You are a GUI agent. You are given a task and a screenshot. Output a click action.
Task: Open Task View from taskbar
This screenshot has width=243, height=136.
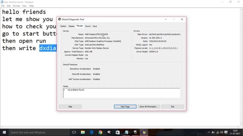coord(74,132)
